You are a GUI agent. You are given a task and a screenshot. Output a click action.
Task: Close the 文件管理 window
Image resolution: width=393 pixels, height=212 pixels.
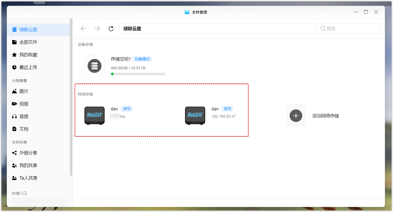[376, 12]
